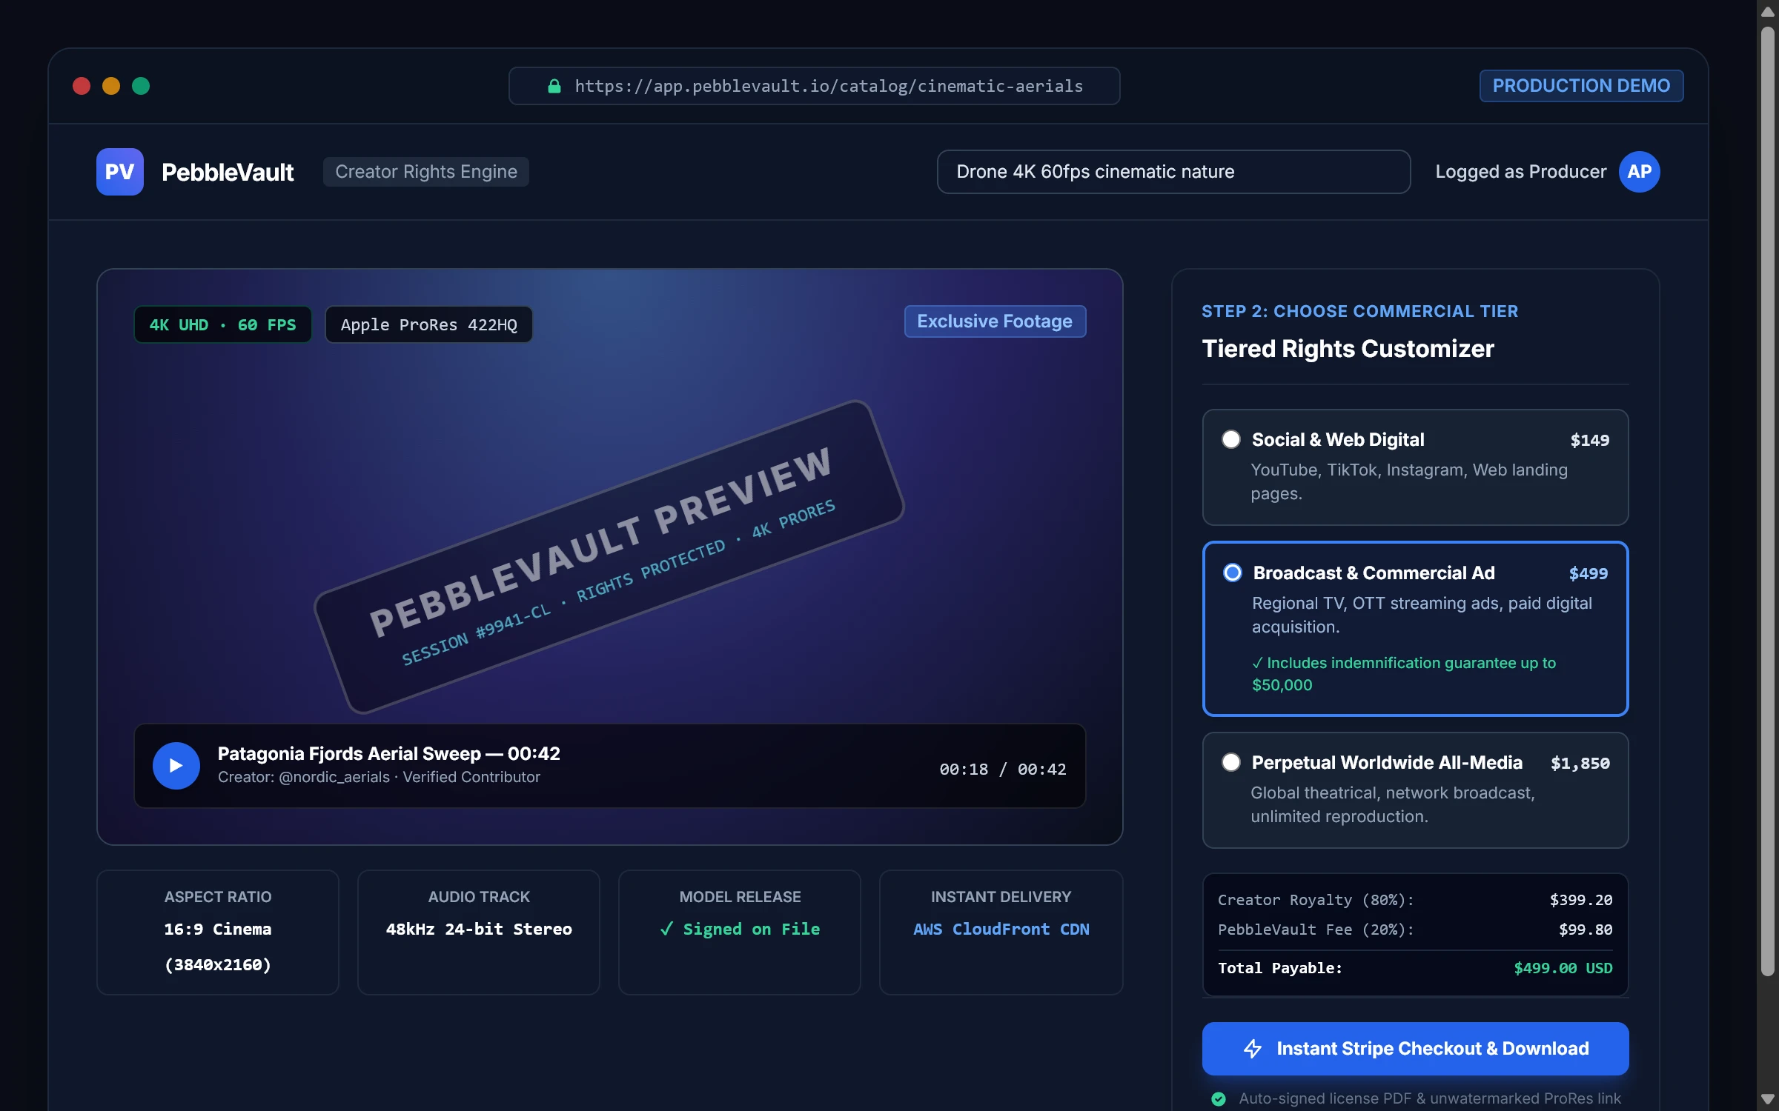Click the Instant Stripe Checkout & Download button

click(x=1415, y=1049)
